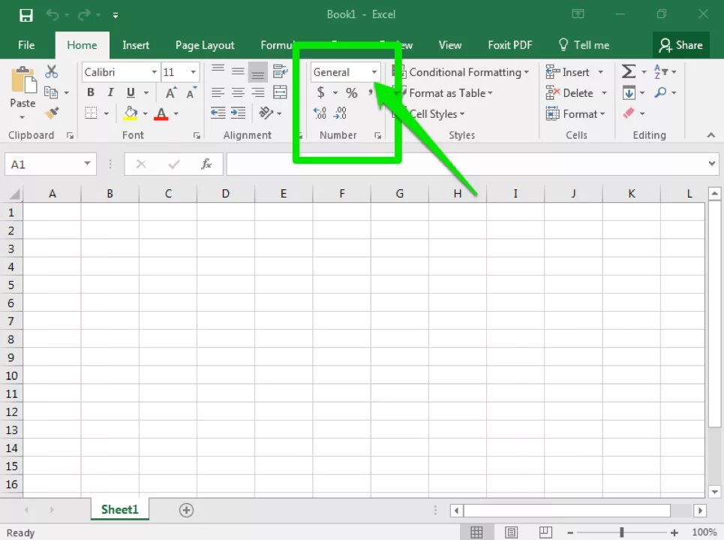This screenshot has width=724, height=540.
Task: Open Insert Function fx dialog
Action: [206, 164]
